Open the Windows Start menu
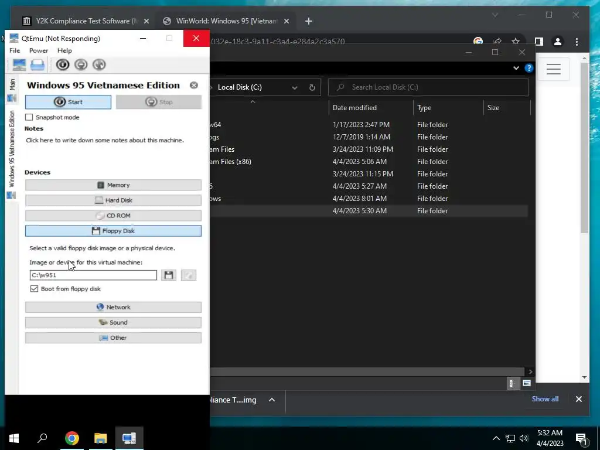This screenshot has width=600, height=450. 14,438
